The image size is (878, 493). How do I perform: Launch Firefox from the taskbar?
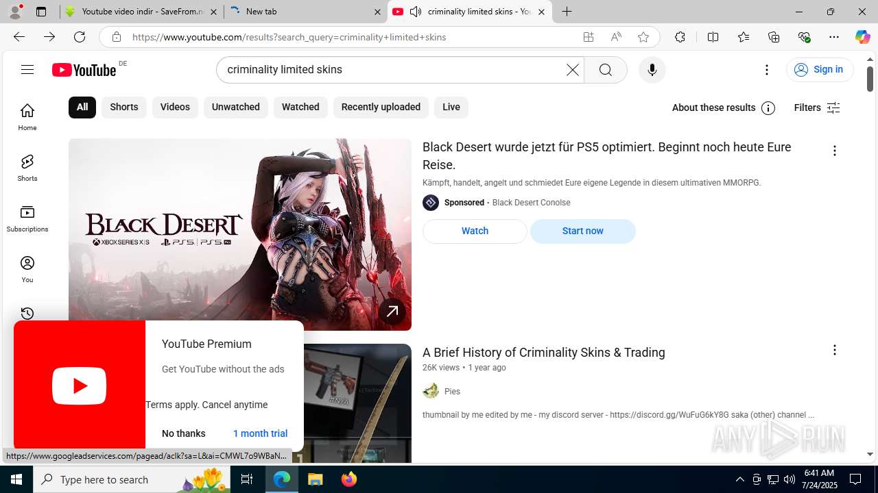point(349,479)
